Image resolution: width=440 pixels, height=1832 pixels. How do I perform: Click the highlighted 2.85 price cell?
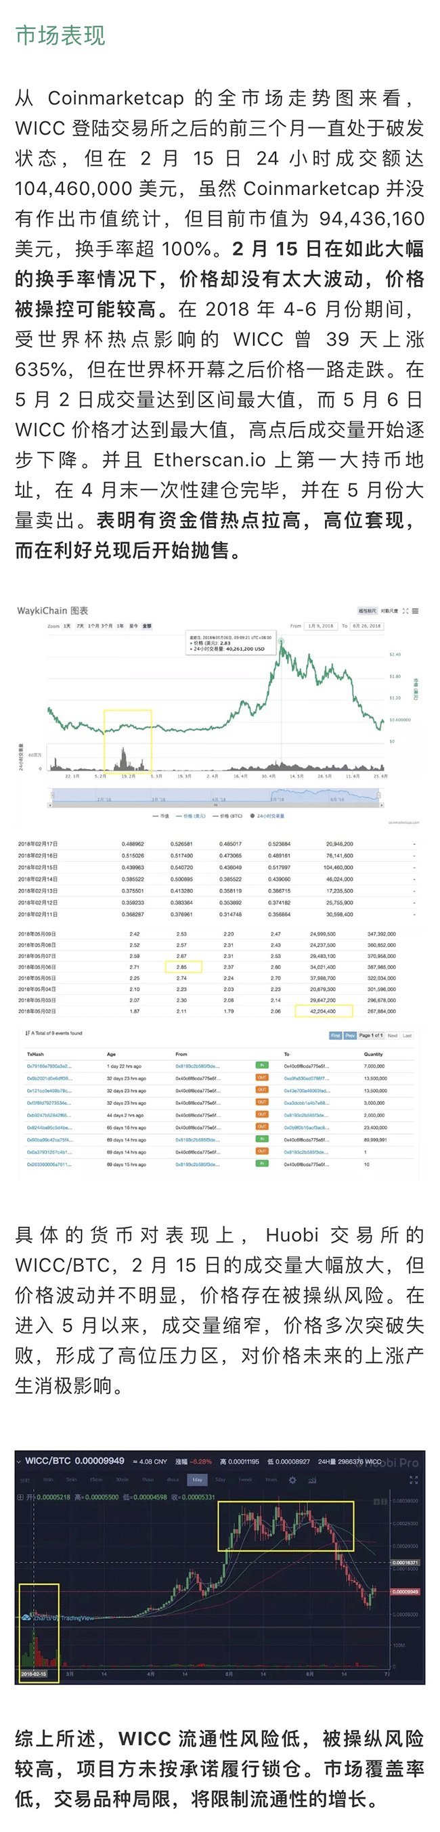point(183,967)
